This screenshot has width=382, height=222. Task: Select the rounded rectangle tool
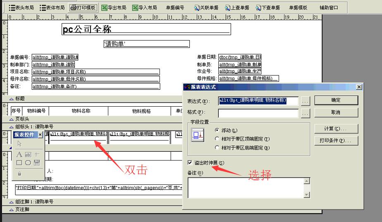click(28, 162)
